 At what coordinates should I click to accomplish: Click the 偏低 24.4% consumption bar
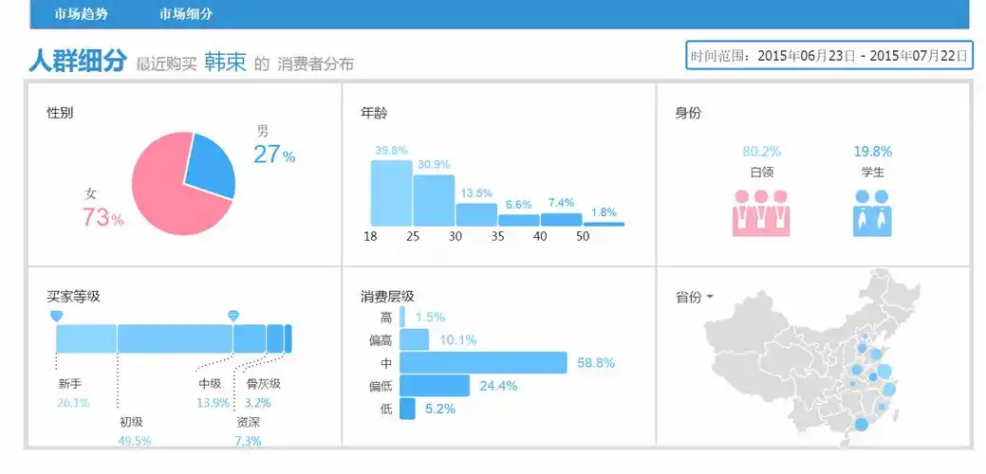(435, 386)
